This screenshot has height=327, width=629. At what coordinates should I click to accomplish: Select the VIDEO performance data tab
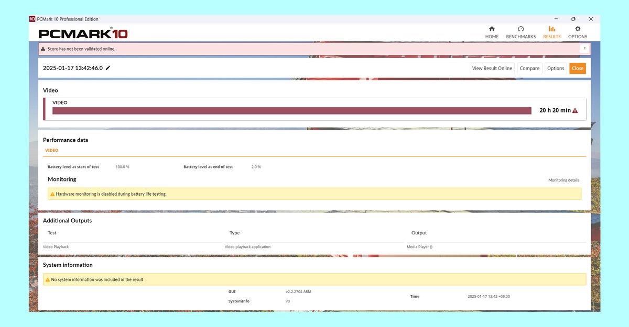point(51,150)
